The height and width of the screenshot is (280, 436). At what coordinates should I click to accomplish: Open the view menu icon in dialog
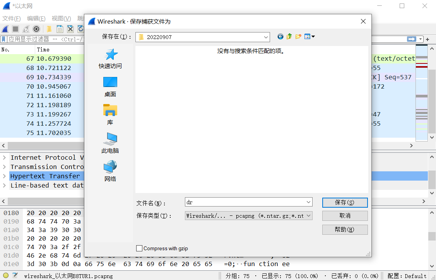click(309, 36)
